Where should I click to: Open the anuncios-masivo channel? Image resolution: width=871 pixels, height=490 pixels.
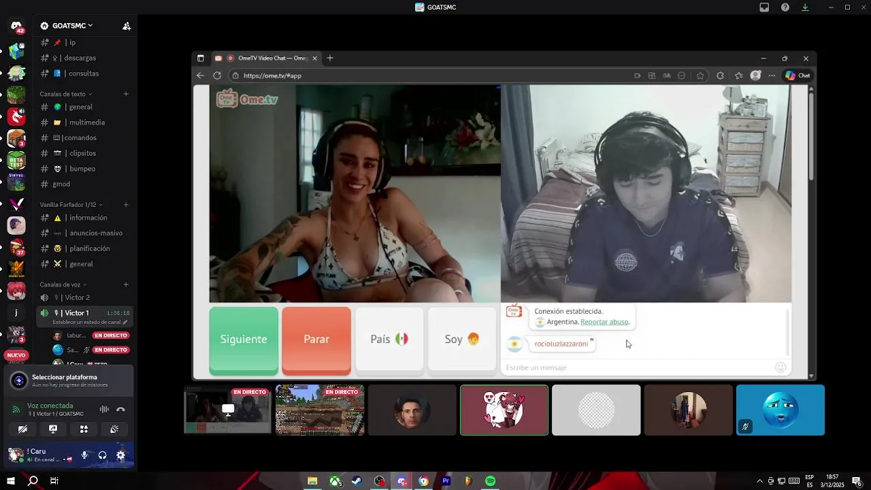tap(84, 233)
